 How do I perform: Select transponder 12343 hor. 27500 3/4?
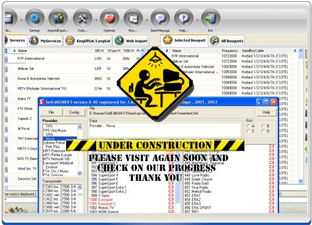point(59,187)
